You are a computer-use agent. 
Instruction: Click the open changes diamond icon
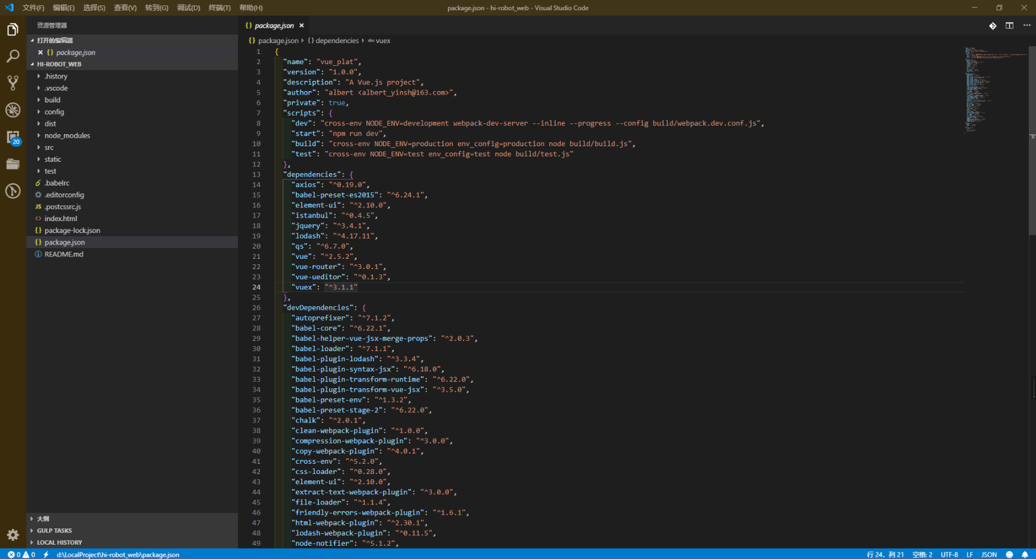click(x=993, y=26)
